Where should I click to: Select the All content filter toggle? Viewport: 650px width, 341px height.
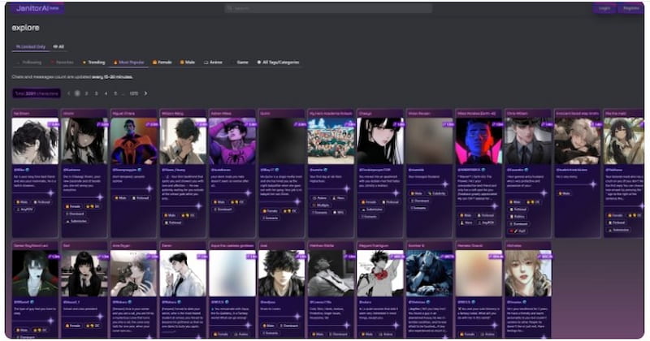click(58, 47)
